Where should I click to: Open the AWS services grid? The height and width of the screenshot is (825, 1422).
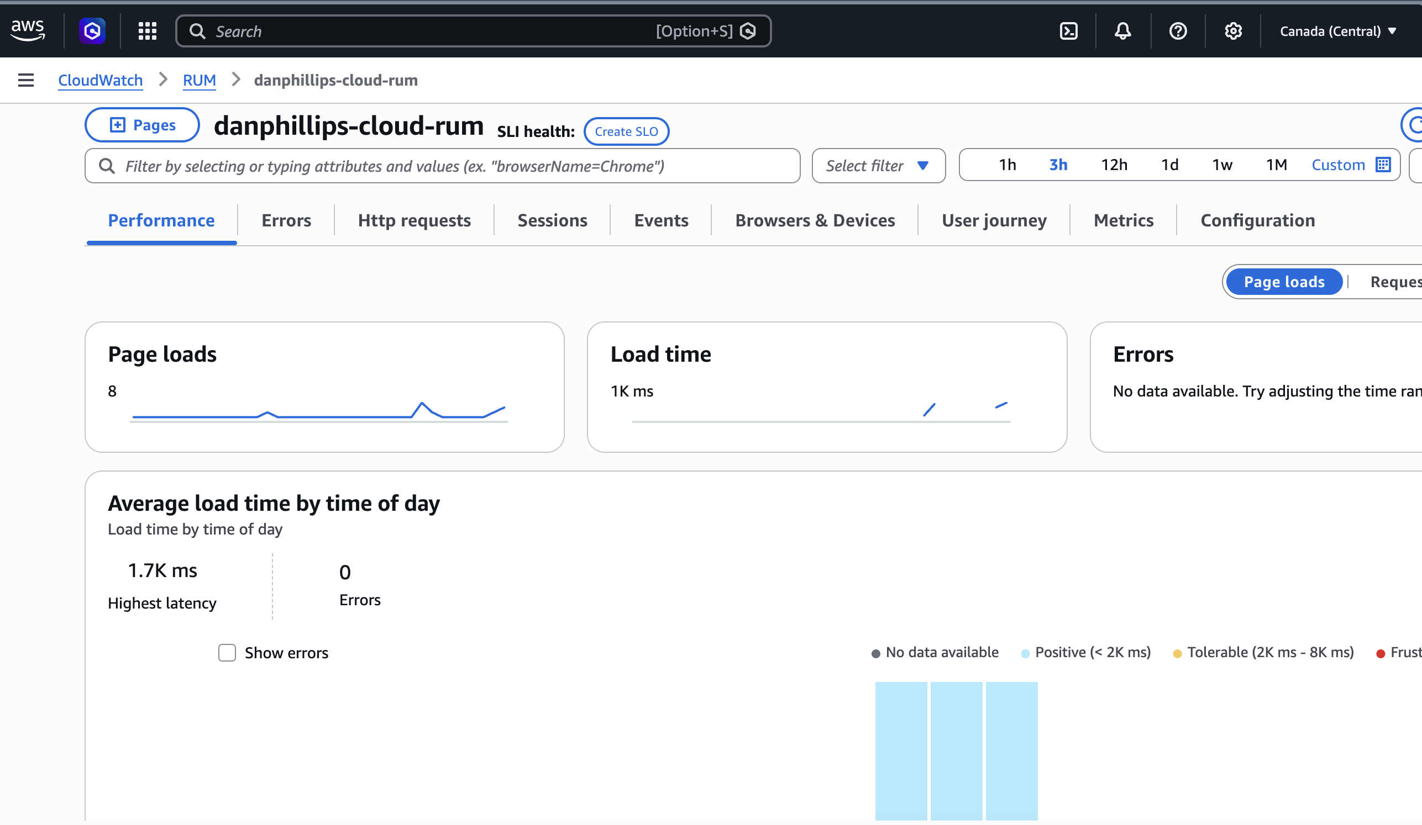pos(146,31)
